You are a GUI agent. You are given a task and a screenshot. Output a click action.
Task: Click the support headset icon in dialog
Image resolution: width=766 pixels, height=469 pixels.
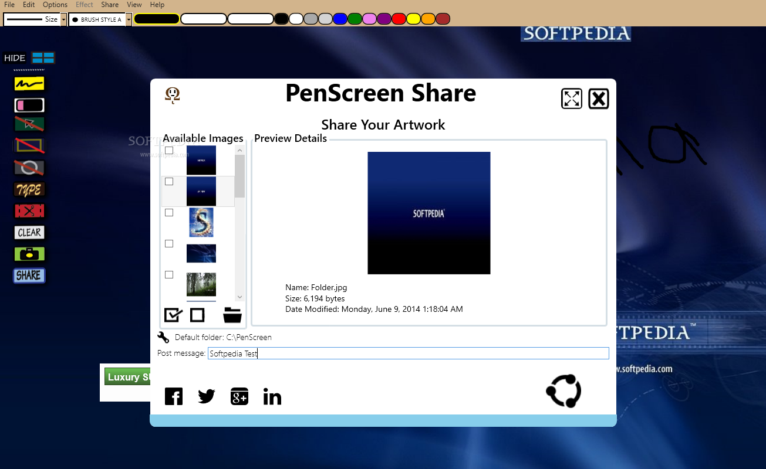click(x=172, y=95)
